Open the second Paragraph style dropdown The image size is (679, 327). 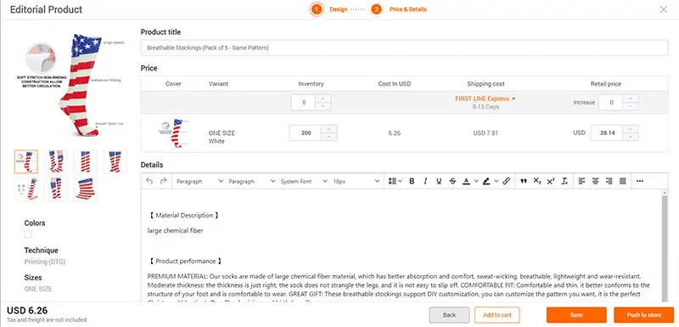[x=251, y=182]
